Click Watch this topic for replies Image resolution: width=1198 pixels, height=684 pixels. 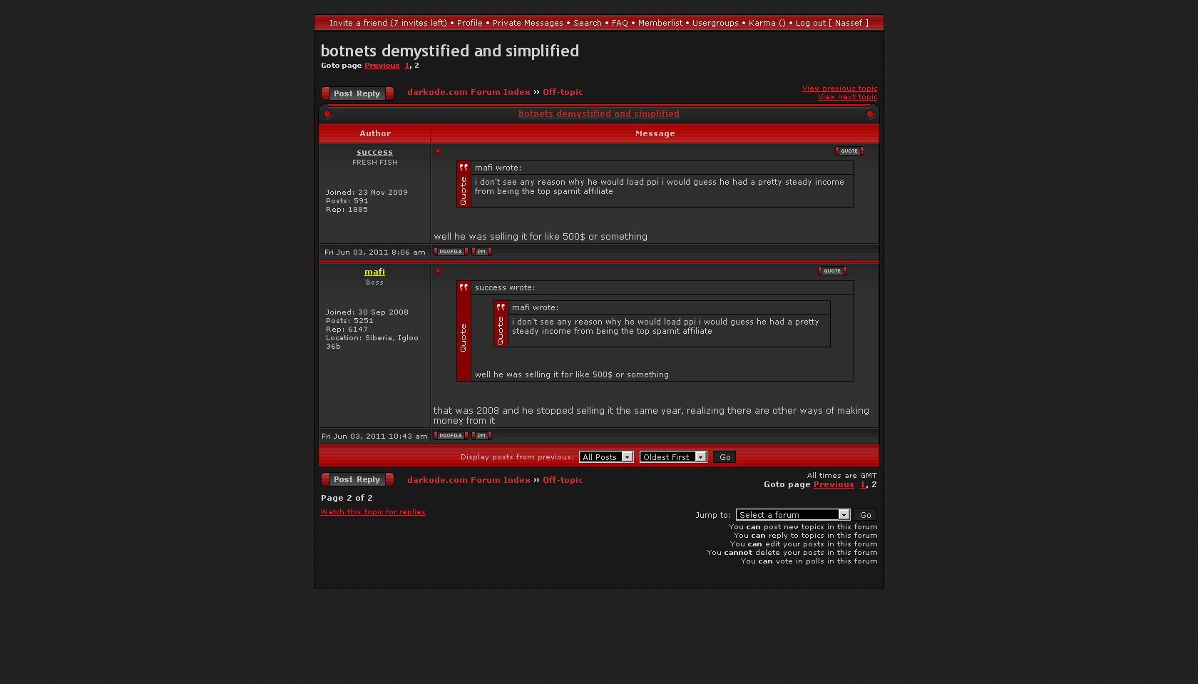tap(373, 512)
